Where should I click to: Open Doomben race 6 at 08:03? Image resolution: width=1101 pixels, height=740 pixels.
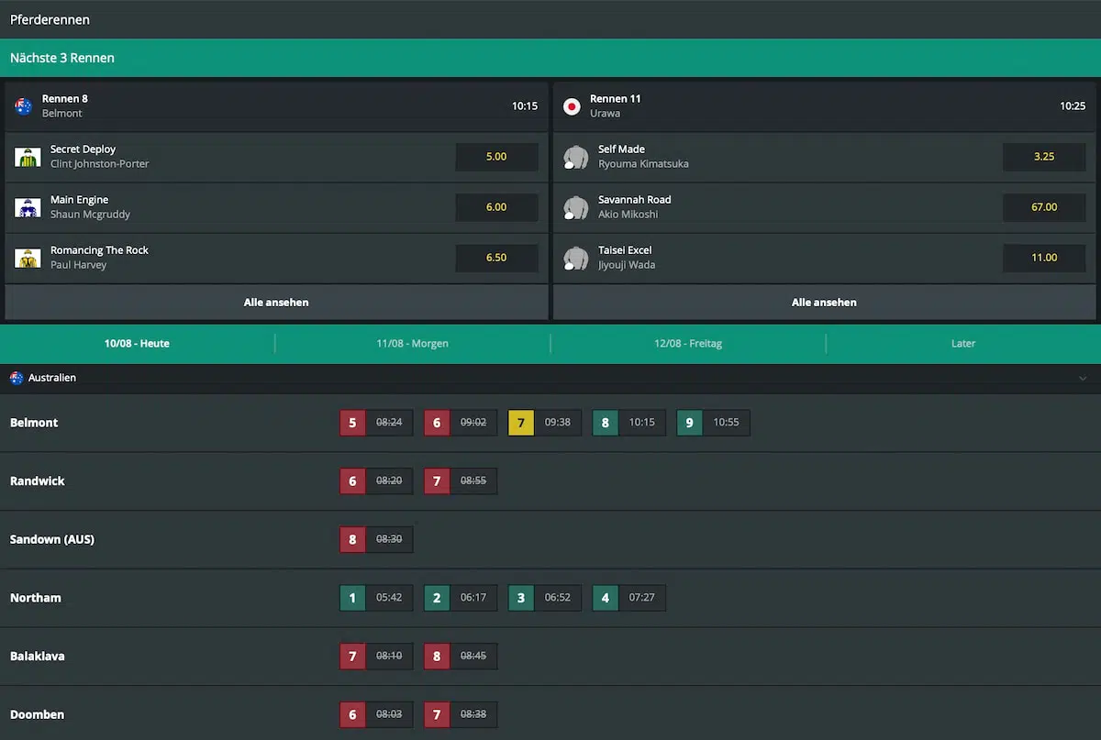point(376,714)
